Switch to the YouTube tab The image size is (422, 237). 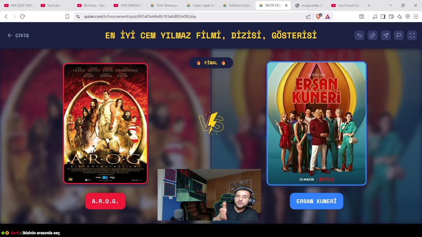(55, 5)
